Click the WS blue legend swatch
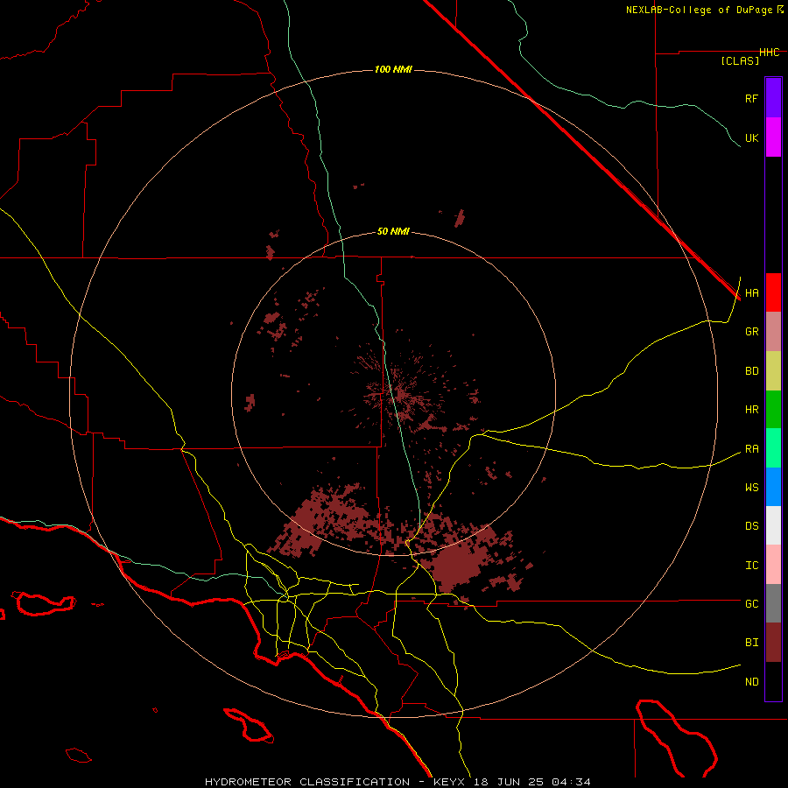 773,487
